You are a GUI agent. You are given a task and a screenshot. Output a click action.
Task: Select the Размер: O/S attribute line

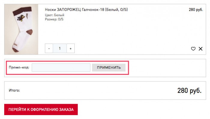click(54, 19)
